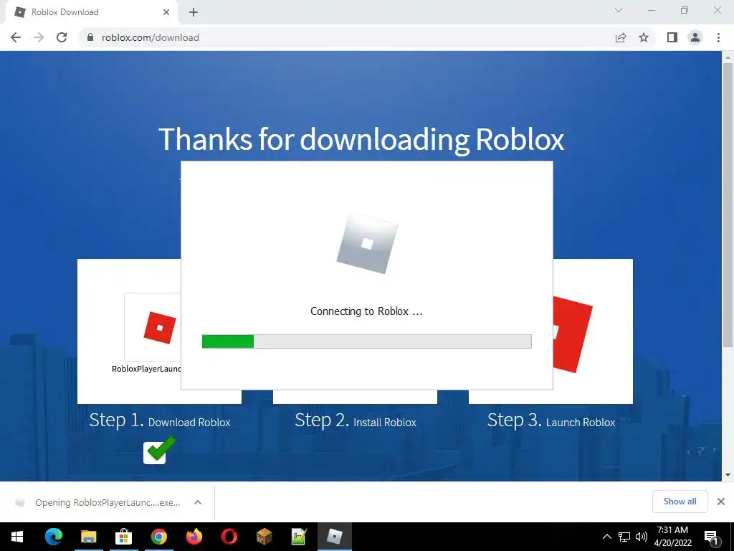This screenshot has width=734, height=551.
Task: Close the downloads bar
Action: 721,501
